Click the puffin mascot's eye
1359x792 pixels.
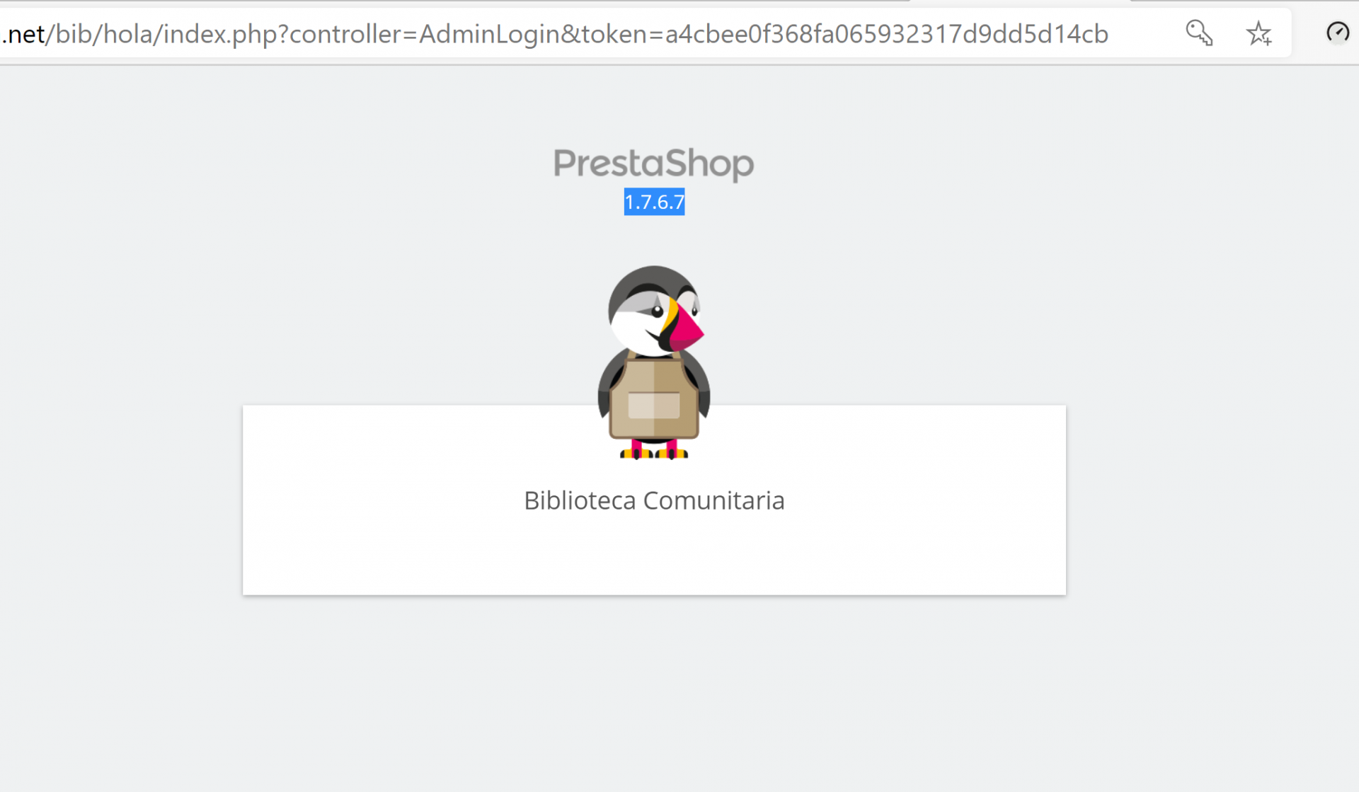658,310
